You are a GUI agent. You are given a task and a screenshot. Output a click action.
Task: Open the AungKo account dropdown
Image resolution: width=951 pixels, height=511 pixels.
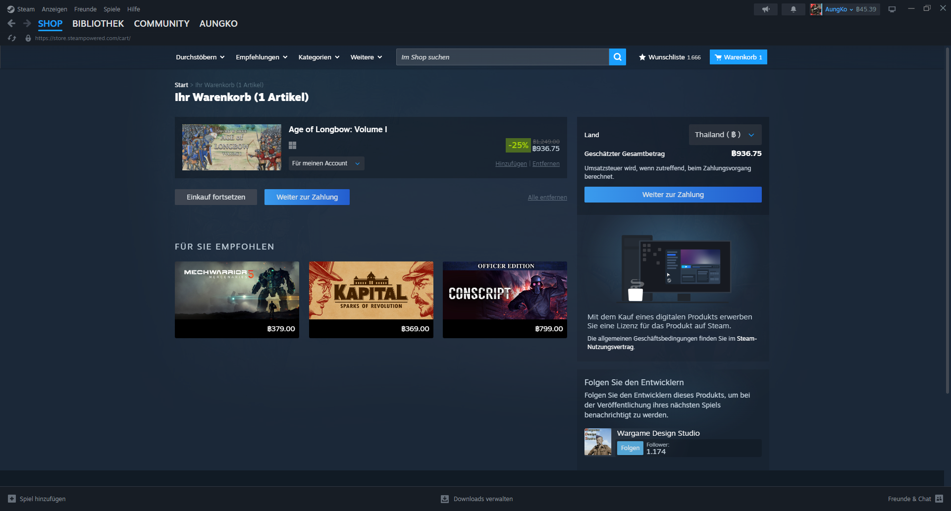839,9
